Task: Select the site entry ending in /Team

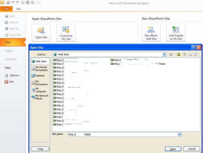Action: (x=138, y=64)
